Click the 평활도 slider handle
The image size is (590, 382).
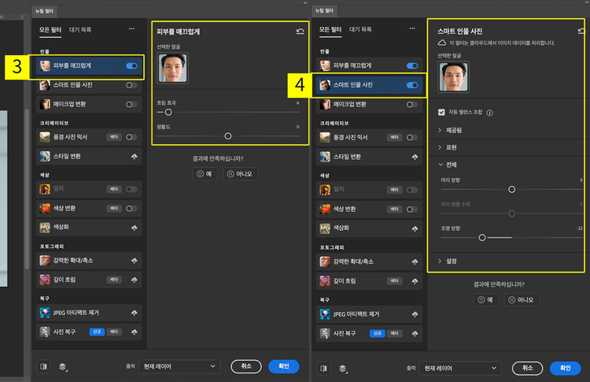tap(228, 136)
